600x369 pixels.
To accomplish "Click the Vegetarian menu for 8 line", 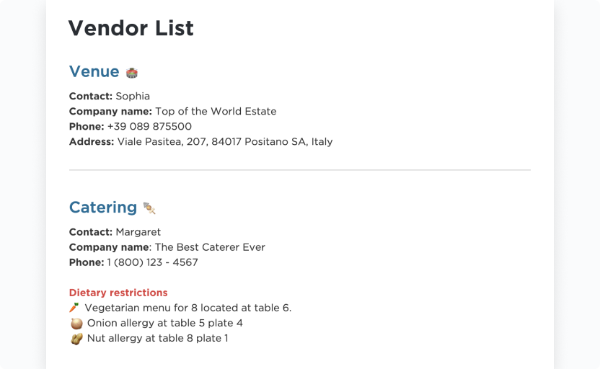I will pyautogui.click(x=187, y=308).
